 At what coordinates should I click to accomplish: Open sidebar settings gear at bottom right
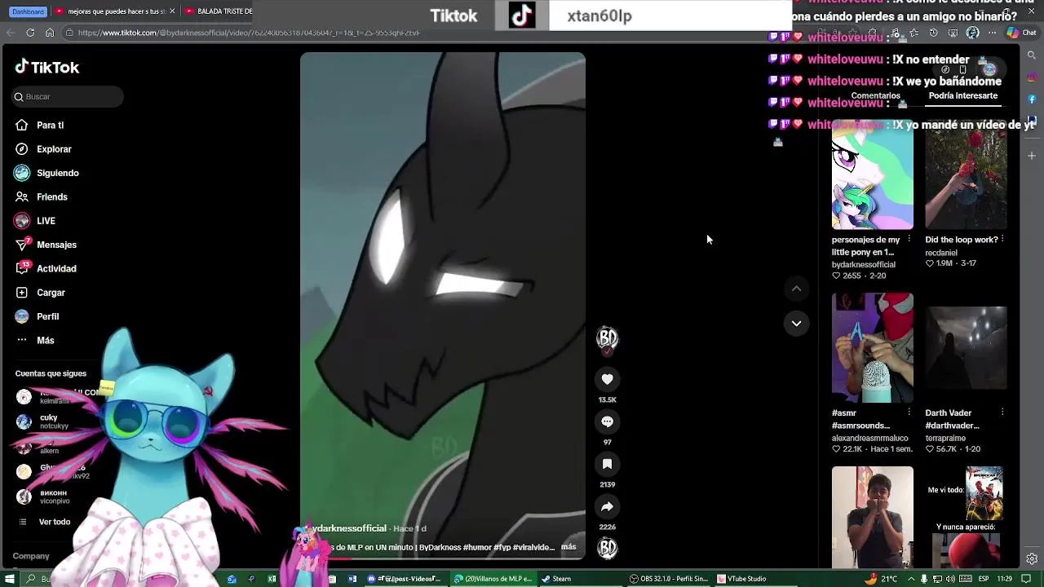pos(1032,558)
